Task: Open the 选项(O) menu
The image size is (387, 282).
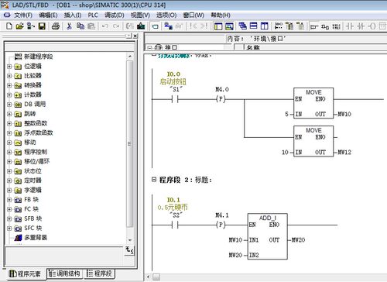Action: point(166,15)
